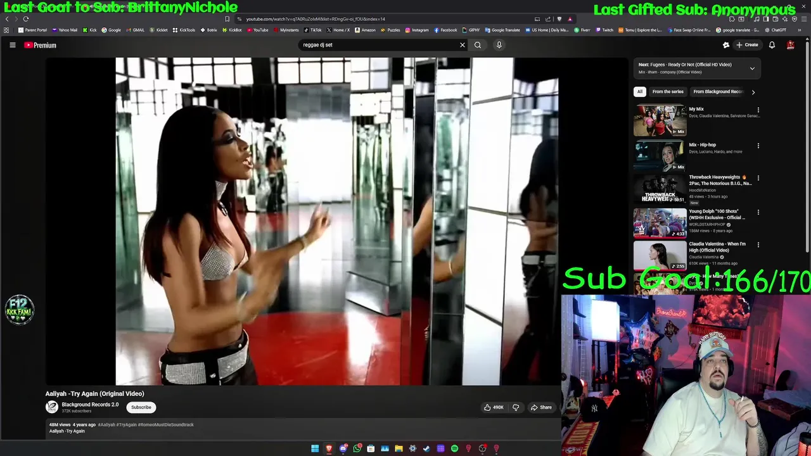Open OBS Studio from taskbar
The height and width of the screenshot is (456, 811).
(482, 448)
